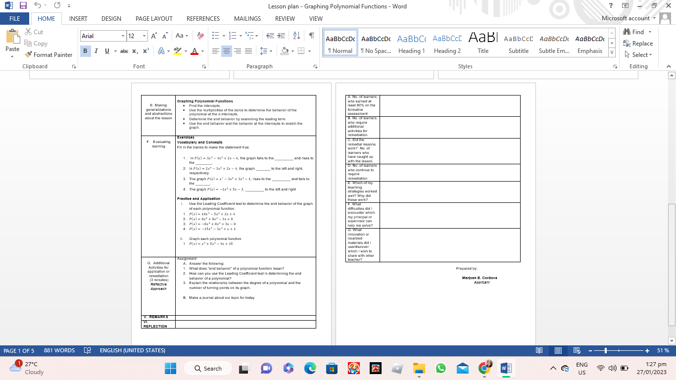Toggle Align Left paragraph alignment
Image resolution: width=676 pixels, height=380 pixels.
(x=216, y=51)
